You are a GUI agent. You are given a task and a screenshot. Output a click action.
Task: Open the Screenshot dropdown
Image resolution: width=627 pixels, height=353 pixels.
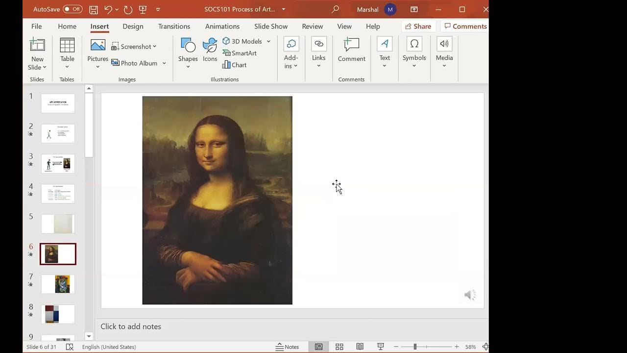(134, 47)
